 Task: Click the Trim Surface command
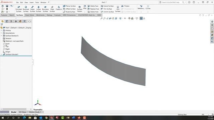point(106,9)
